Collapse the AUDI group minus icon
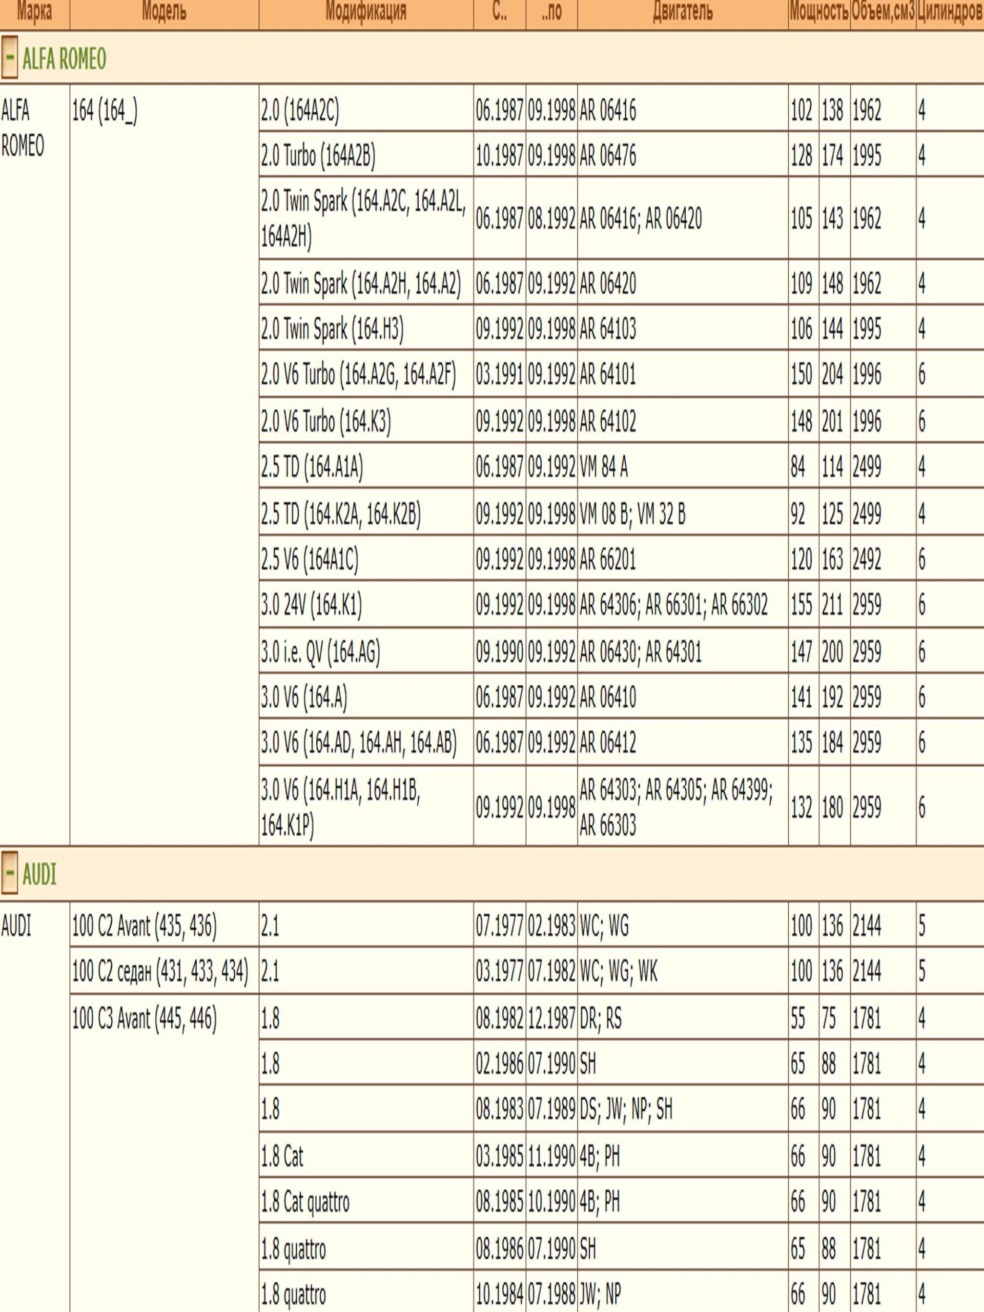This screenshot has width=984, height=1312. [x=10, y=874]
